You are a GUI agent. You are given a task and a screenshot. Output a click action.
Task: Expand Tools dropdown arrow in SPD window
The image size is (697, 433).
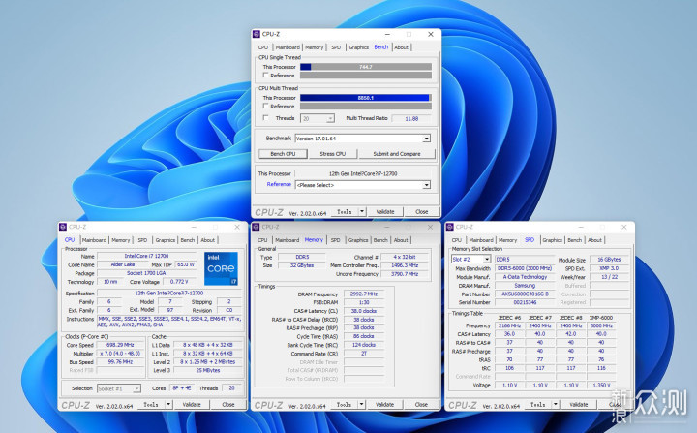tap(556, 405)
